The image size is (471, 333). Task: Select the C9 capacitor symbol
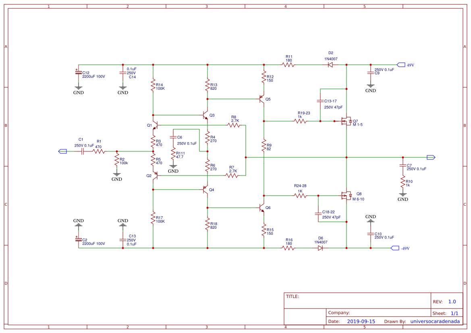click(371, 72)
